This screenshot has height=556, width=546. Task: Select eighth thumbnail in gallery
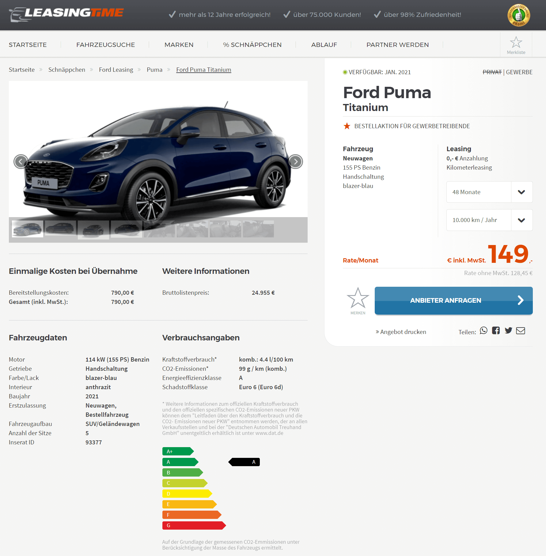(x=258, y=229)
